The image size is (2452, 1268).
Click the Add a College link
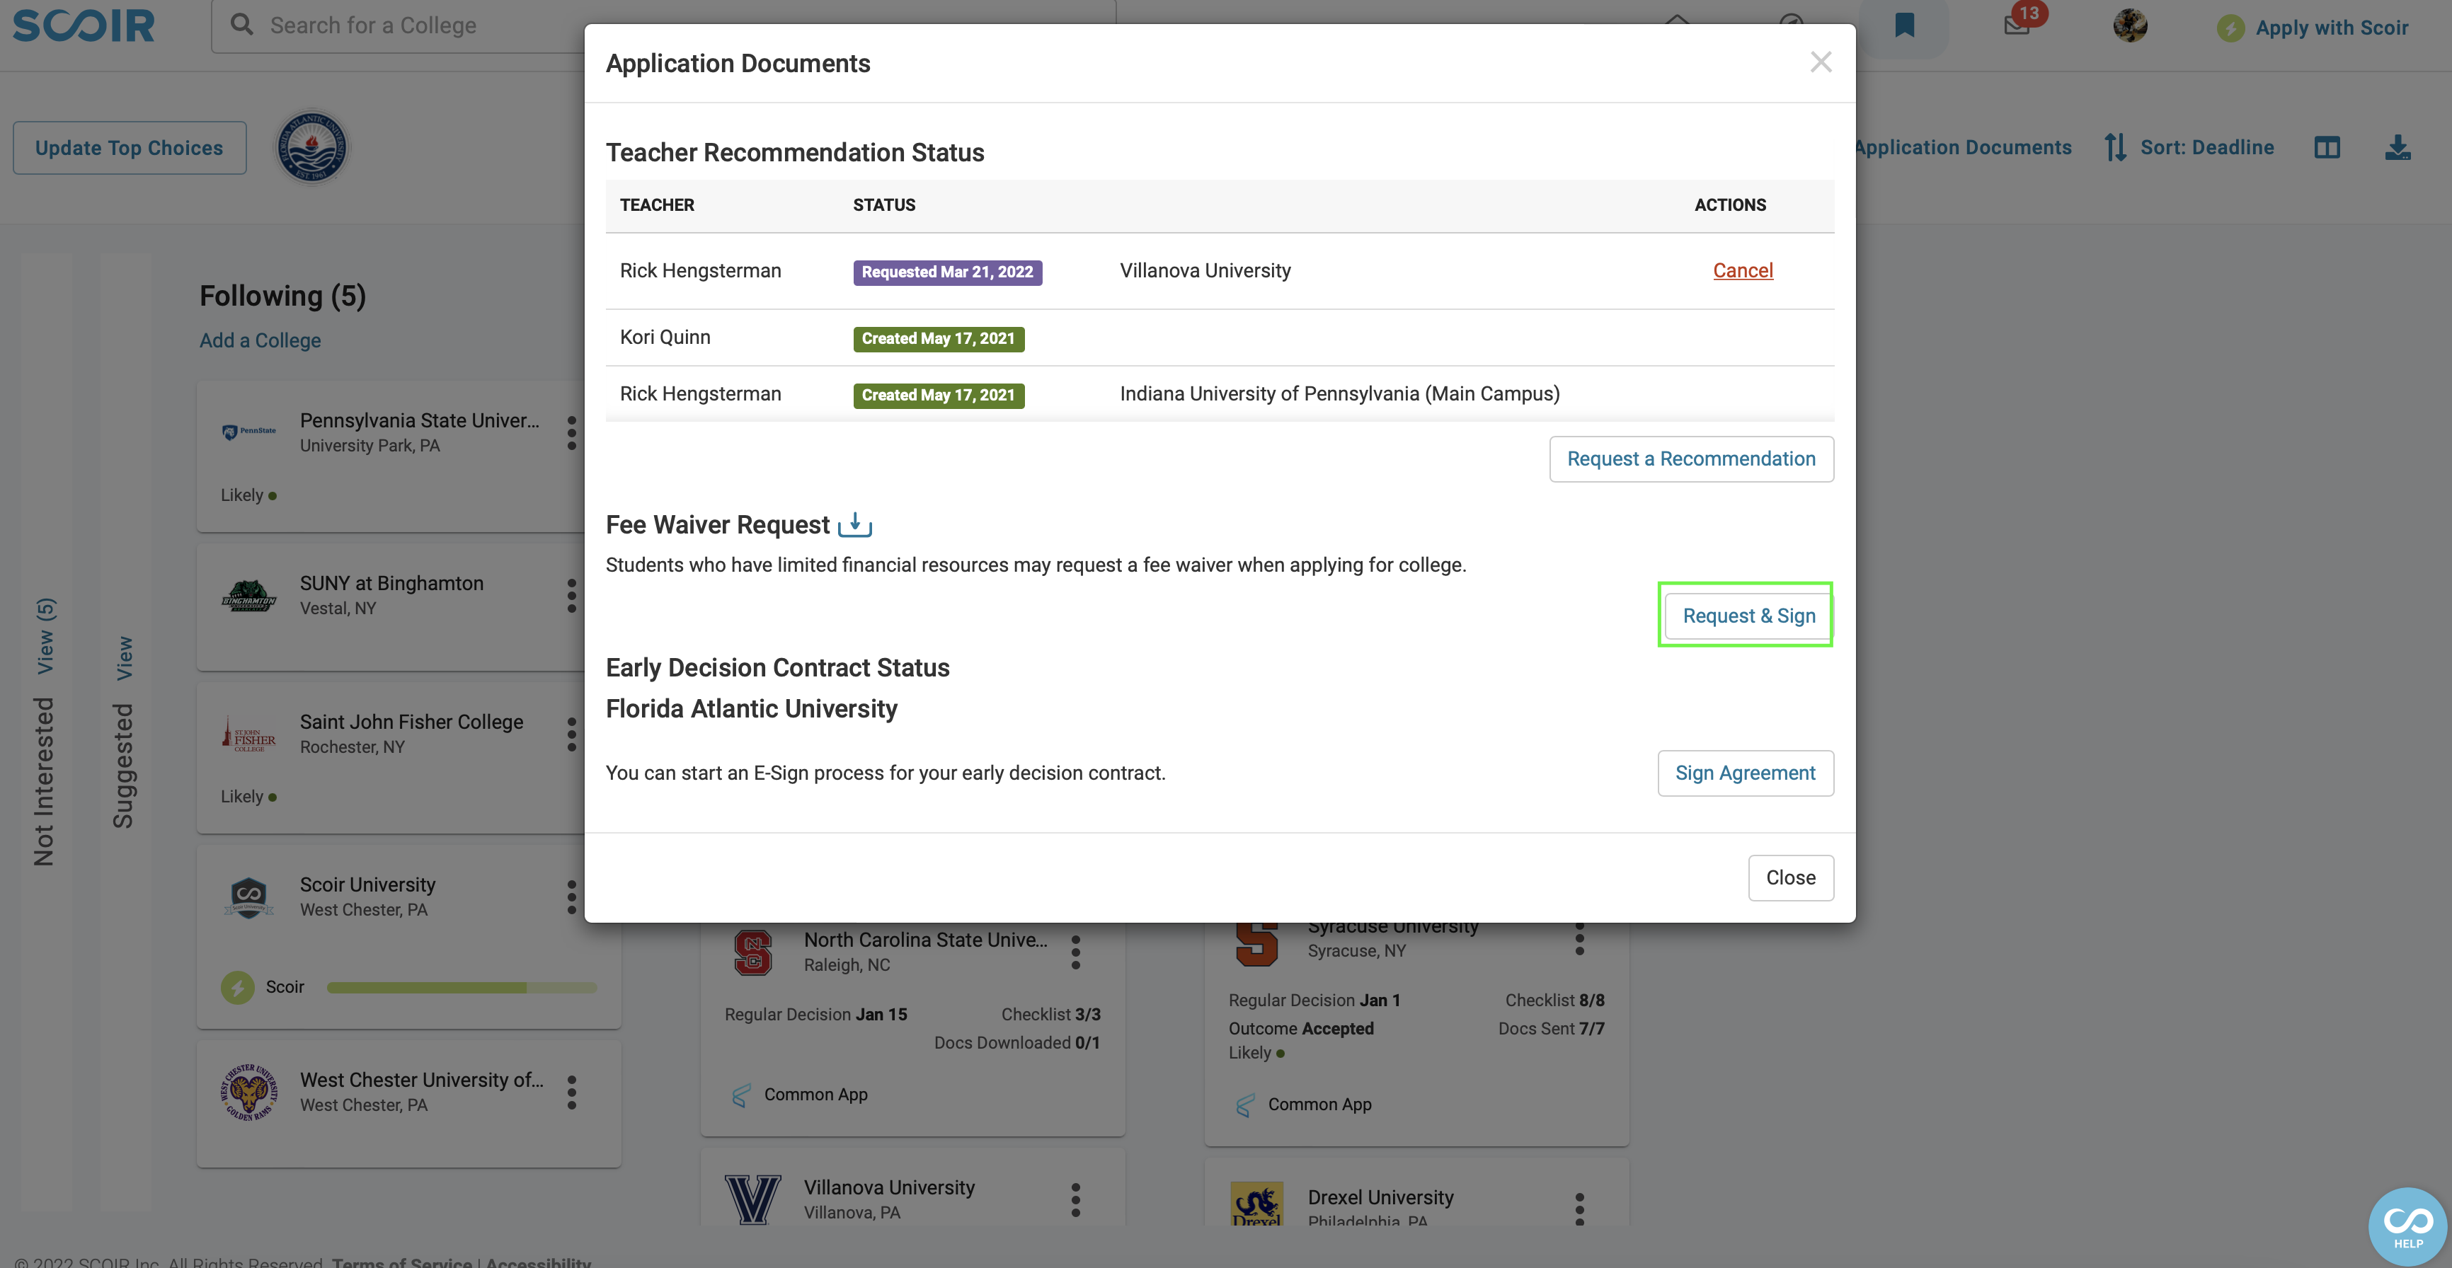tap(260, 340)
